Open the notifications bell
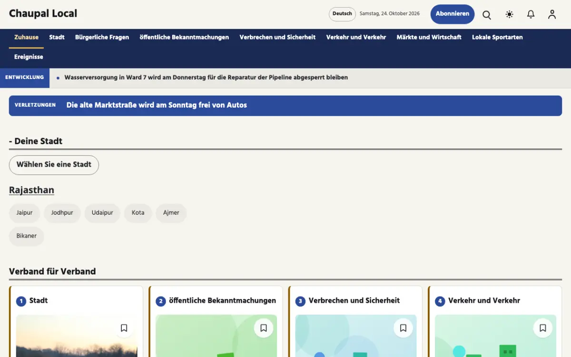571x357 pixels. (531, 15)
